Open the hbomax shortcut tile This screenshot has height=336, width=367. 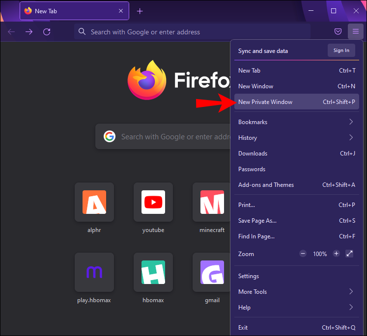point(153,272)
